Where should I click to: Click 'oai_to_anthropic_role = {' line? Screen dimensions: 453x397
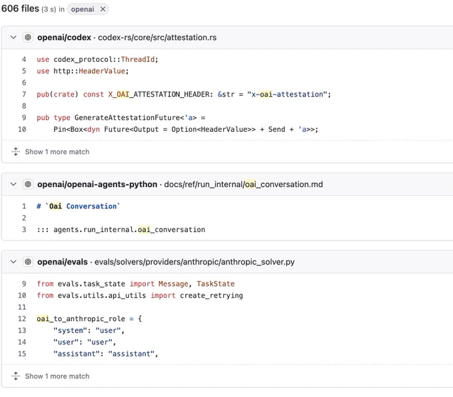click(89, 318)
